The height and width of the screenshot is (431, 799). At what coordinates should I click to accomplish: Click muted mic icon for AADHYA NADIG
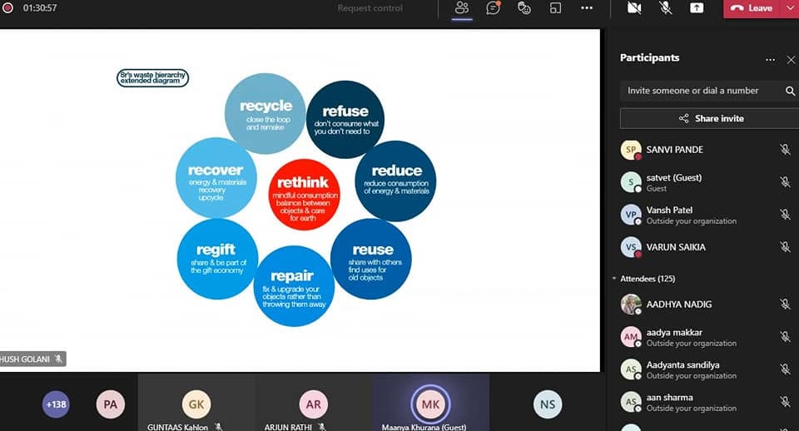pyautogui.click(x=785, y=305)
